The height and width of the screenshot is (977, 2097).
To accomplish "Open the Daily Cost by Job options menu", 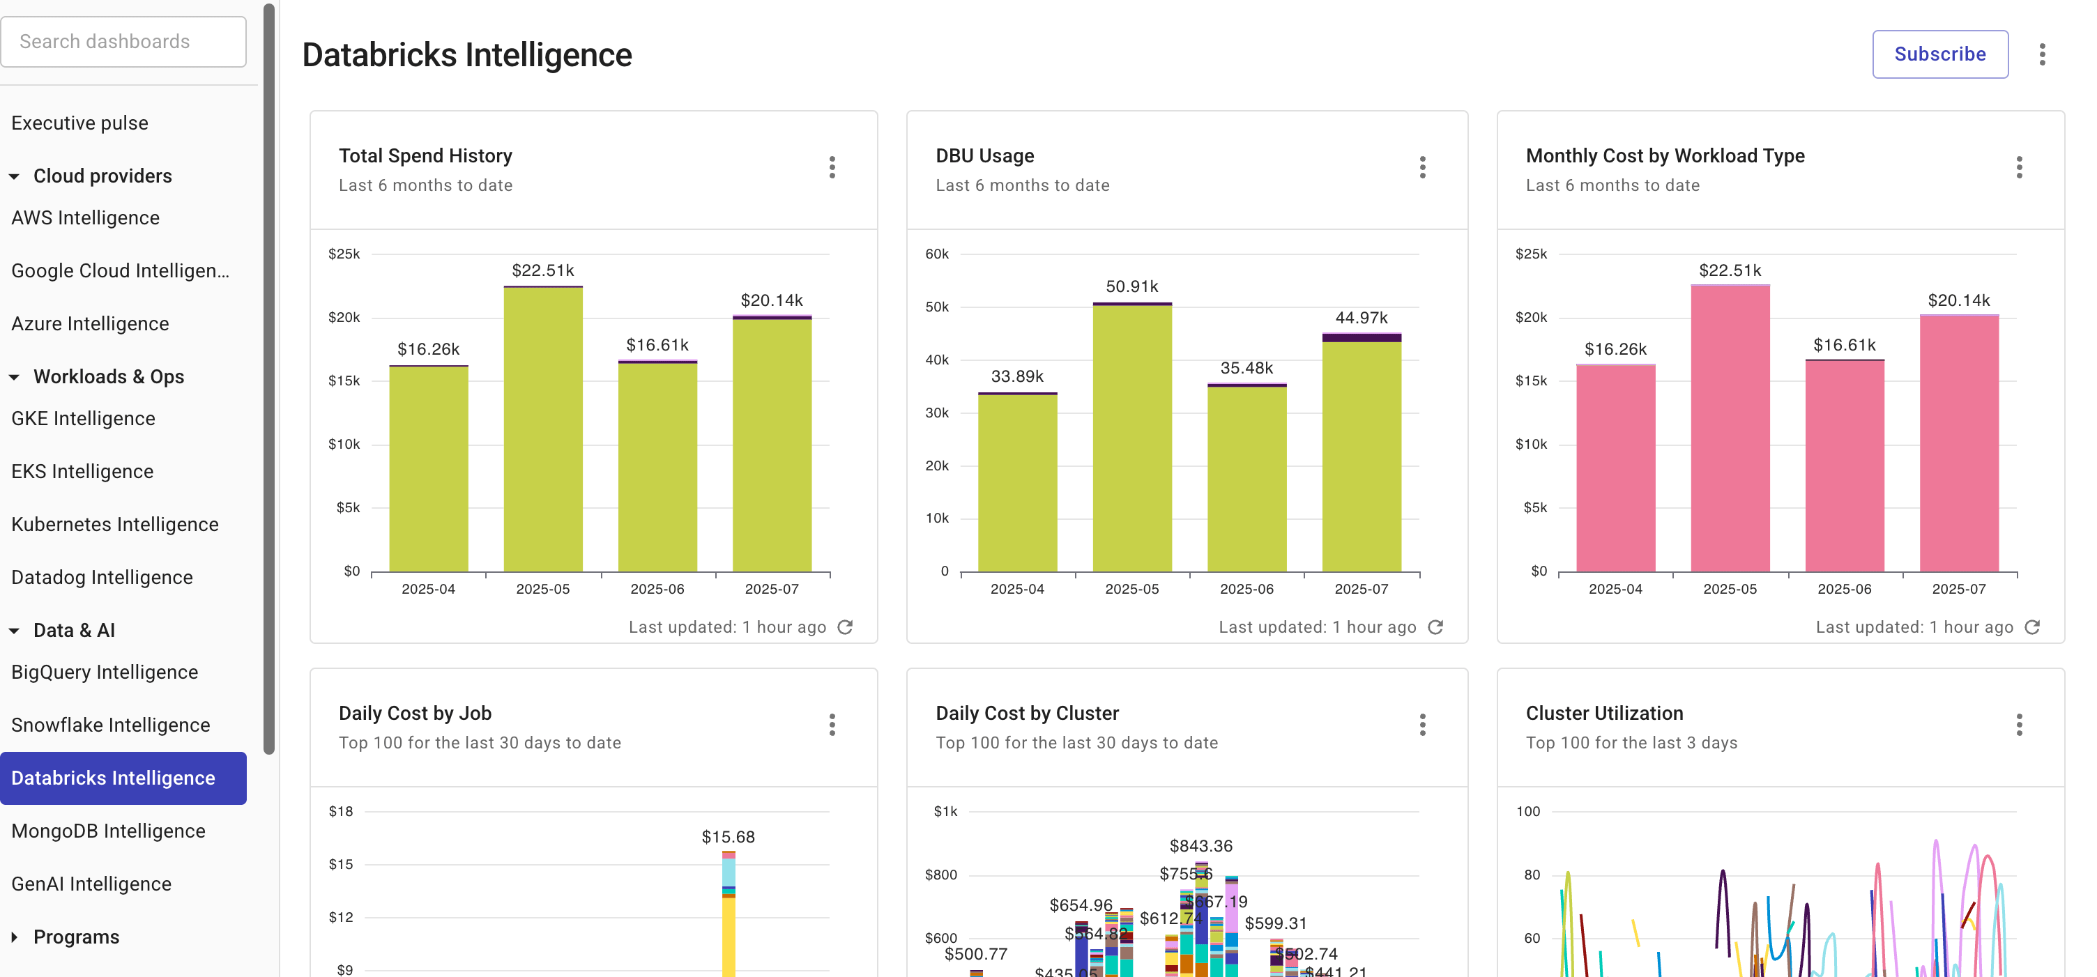I will (832, 725).
